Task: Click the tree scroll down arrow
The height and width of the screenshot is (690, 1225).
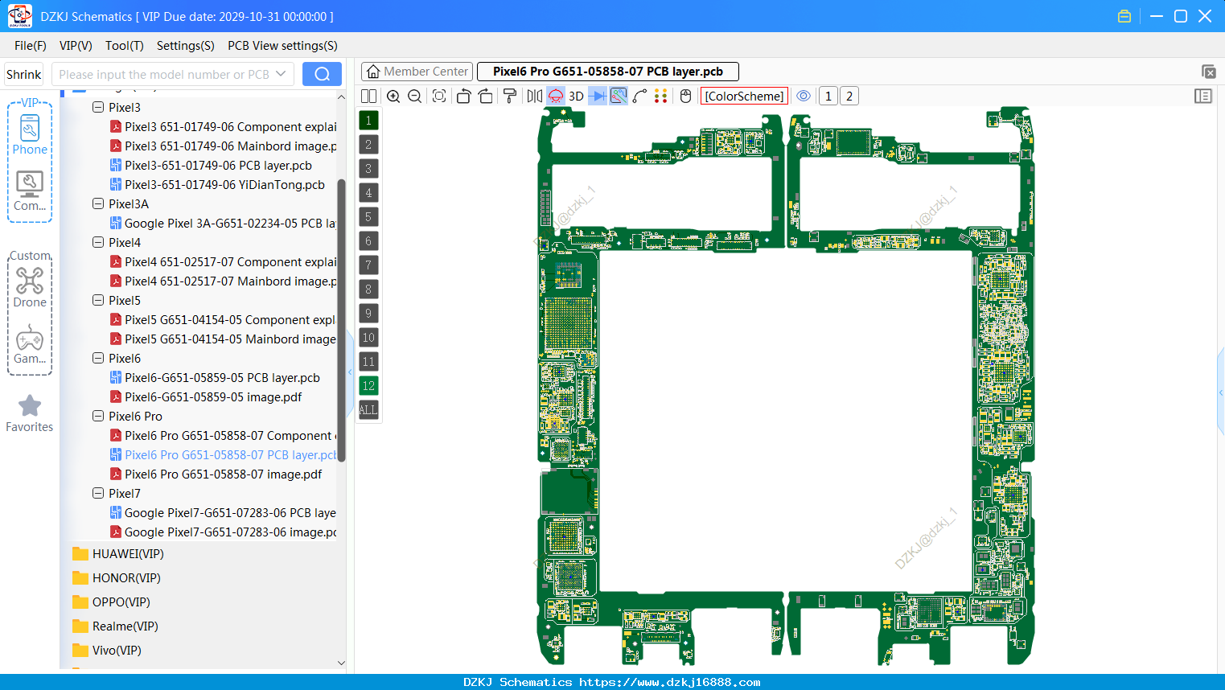Action: pyautogui.click(x=341, y=663)
